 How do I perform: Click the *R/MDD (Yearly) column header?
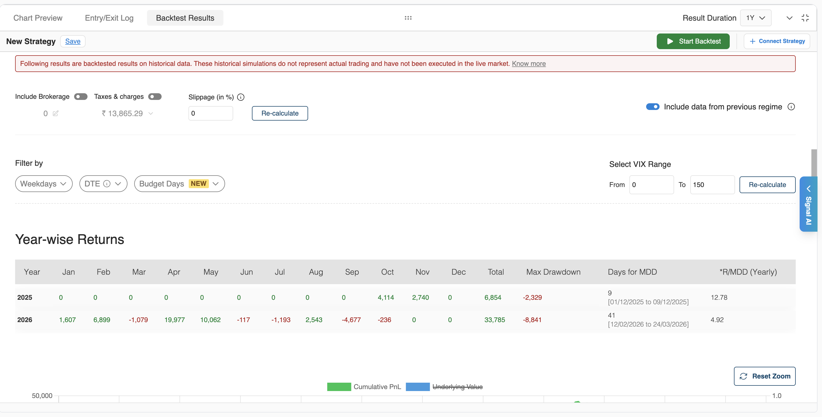click(748, 272)
